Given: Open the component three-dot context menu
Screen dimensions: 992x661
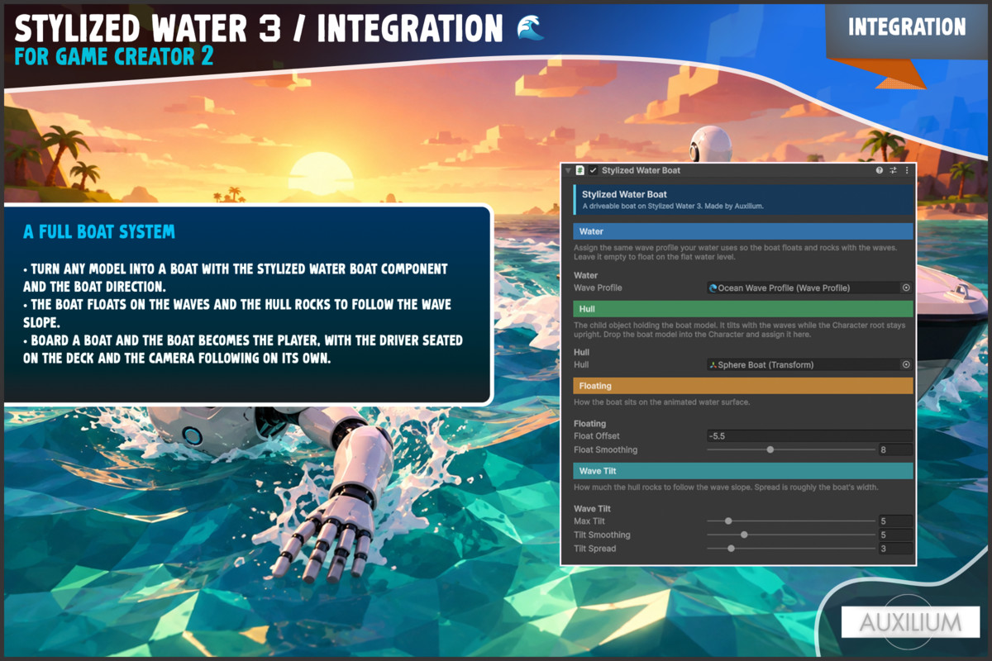Looking at the screenshot, I should coord(907,170).
